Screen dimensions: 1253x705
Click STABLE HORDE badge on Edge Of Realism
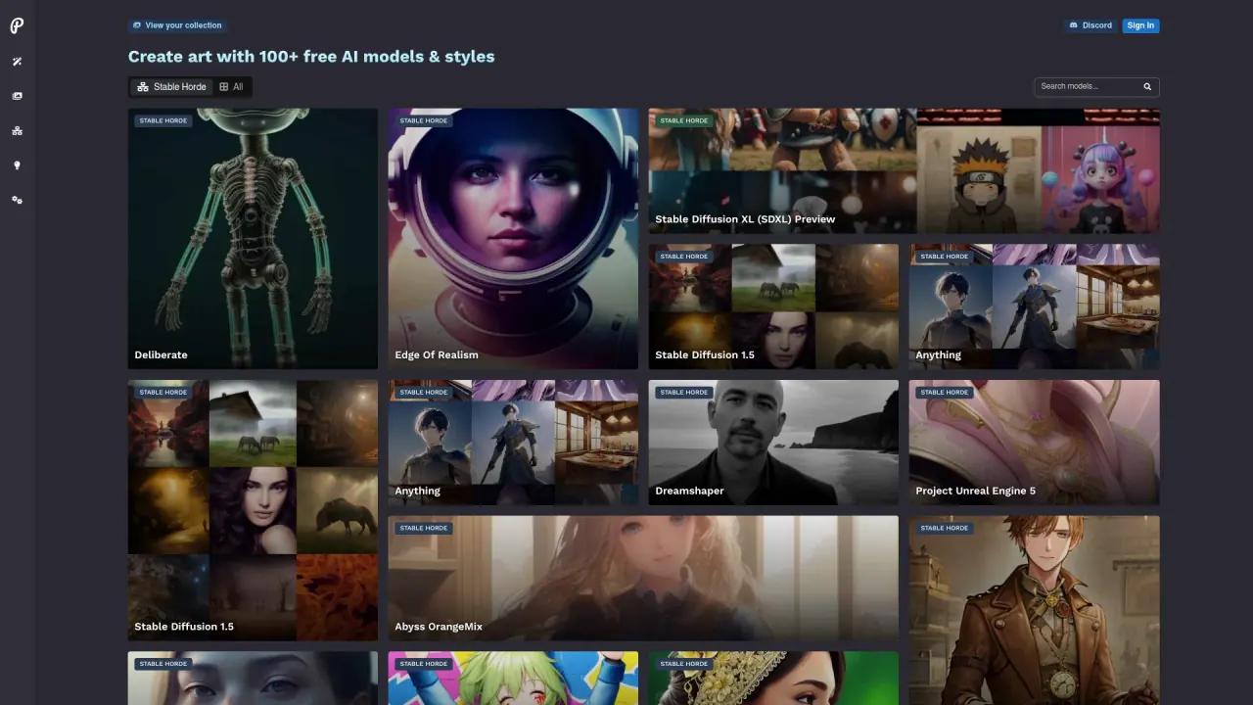pyautogui.click(x=424, y=121)
